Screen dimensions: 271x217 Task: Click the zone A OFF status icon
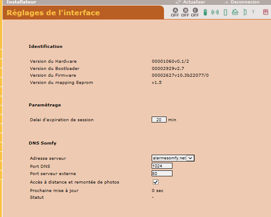[x=175, y=12]
